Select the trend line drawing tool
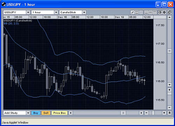The height and width of the screenshot is (126, 175). pos(133,12)
